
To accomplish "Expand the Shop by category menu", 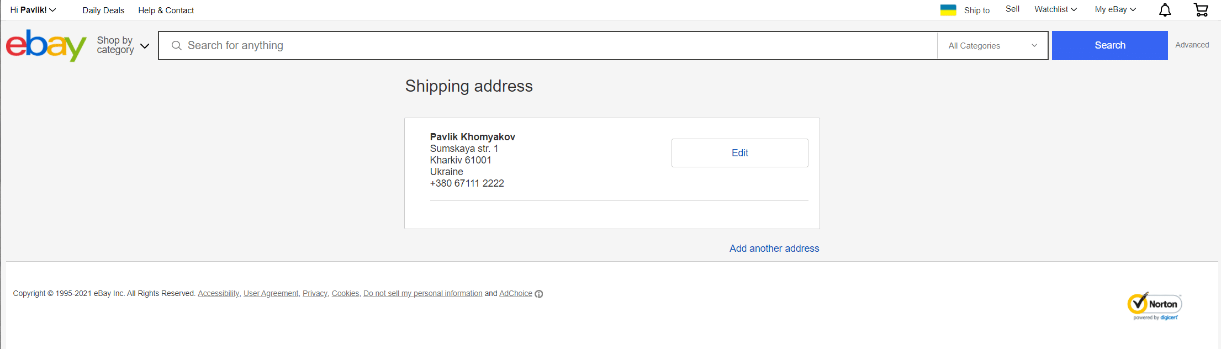I will (x=123, y=45).
